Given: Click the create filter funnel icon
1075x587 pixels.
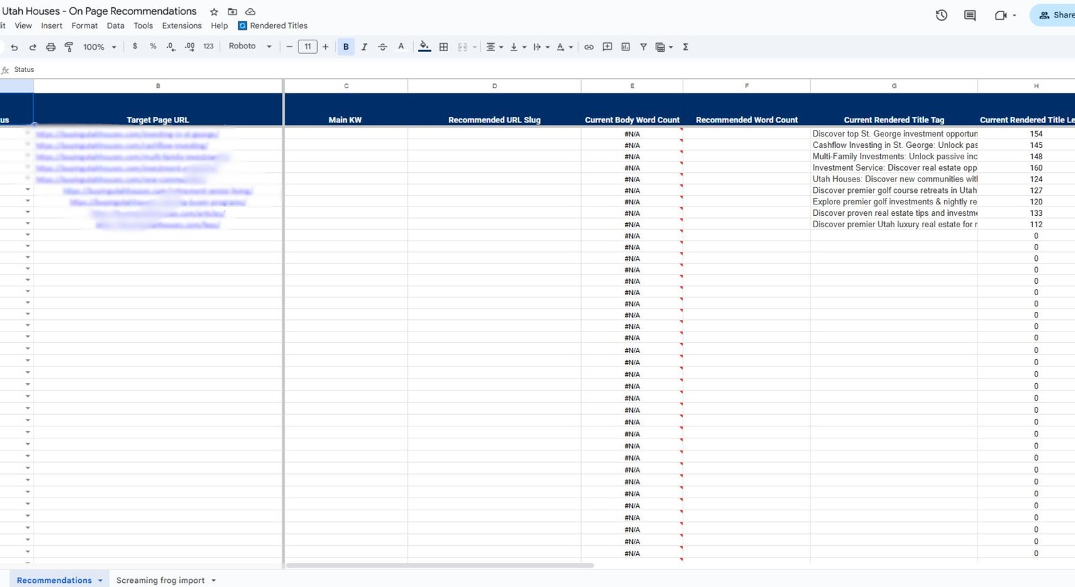Looking at the screenshot, I should 643,47.
